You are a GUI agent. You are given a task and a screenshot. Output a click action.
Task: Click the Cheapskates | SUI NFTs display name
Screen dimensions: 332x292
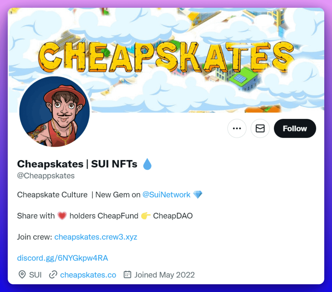77,164
